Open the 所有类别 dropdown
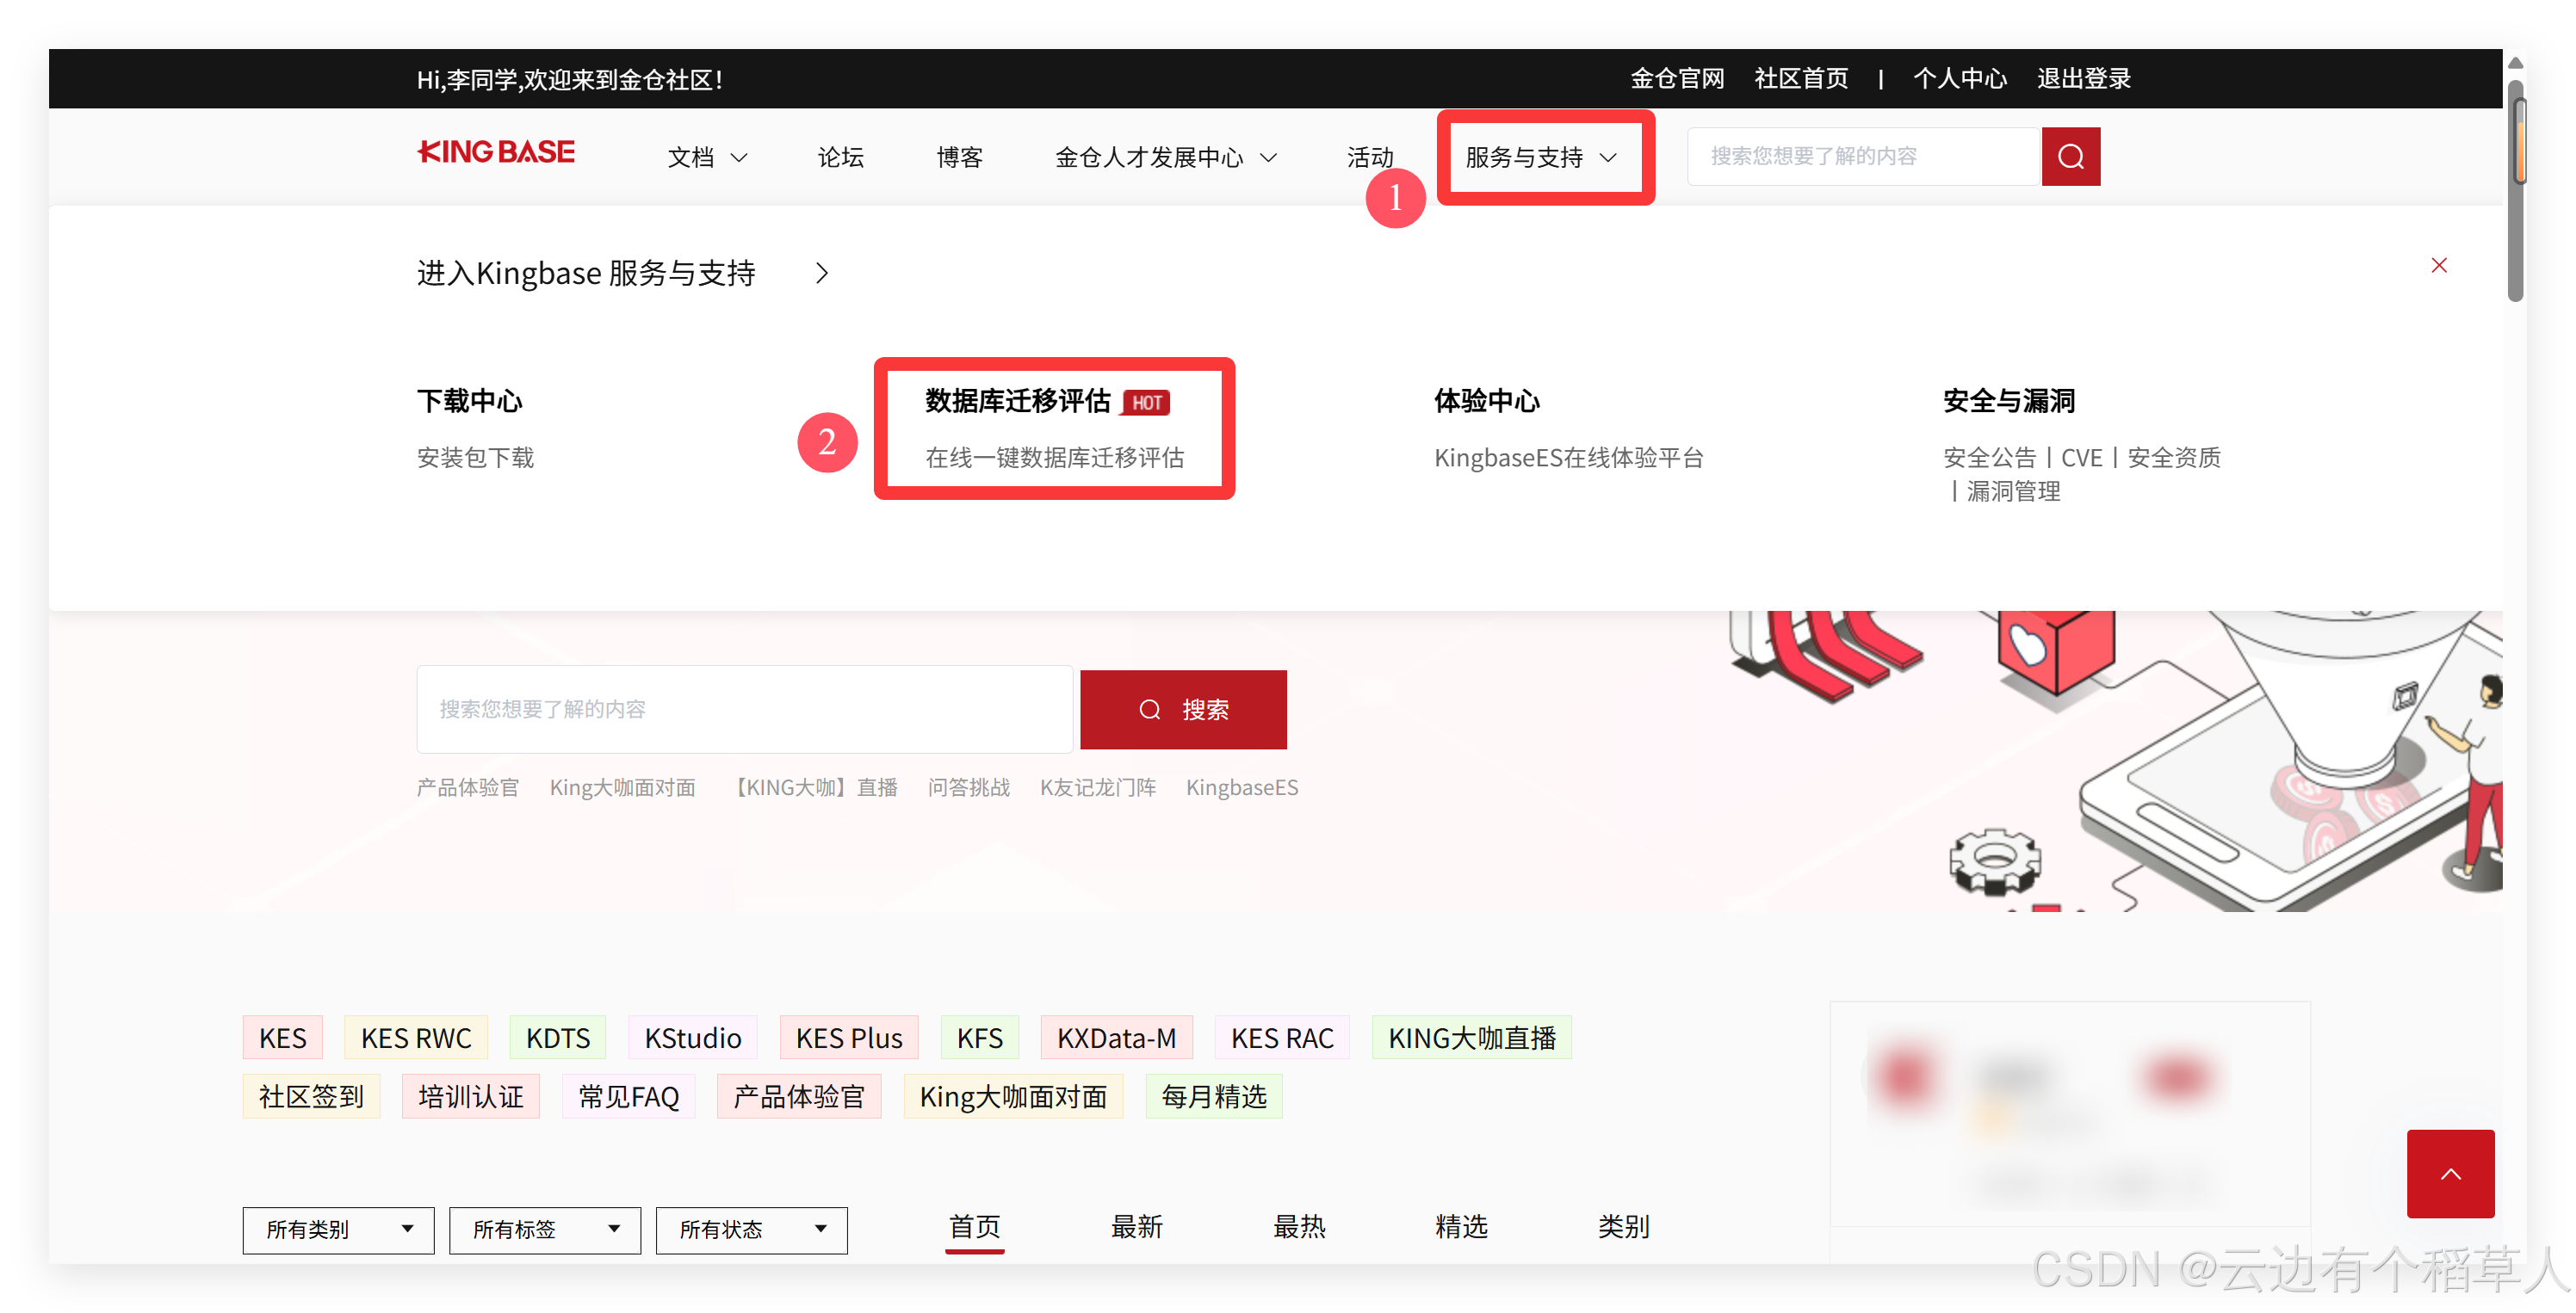The height and width of the screenshot is (1313, 2576). pyautogui.click(x=338, y=1229)
